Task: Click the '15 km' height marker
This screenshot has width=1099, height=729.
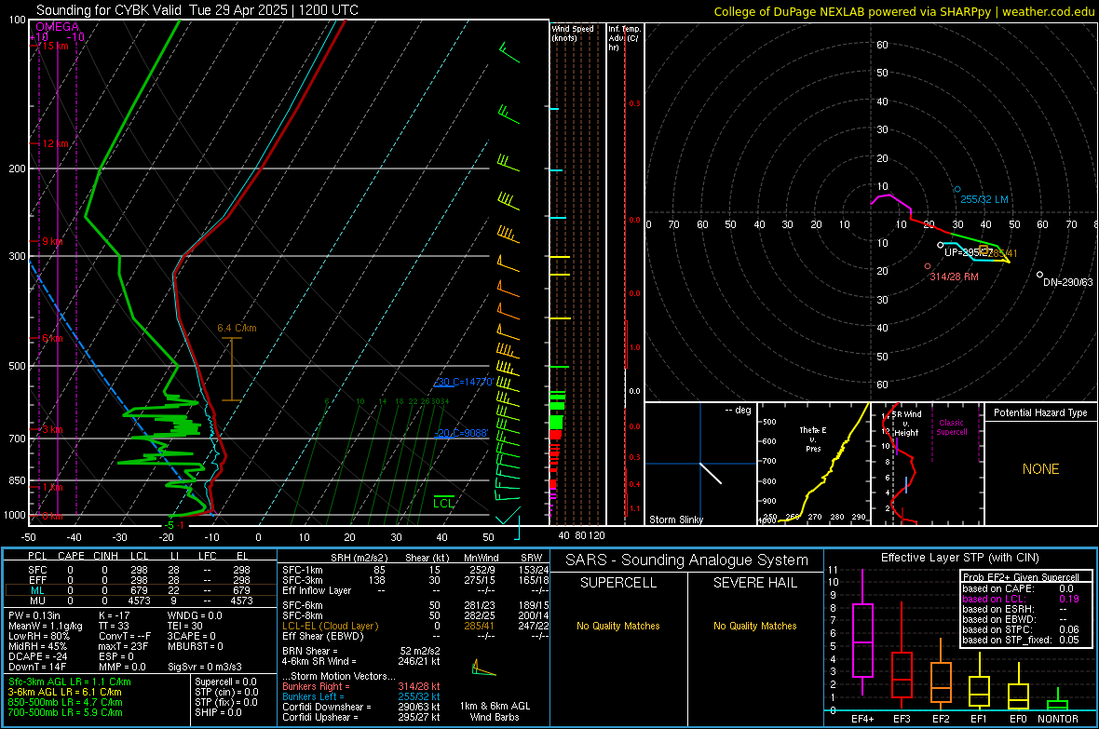Action: (55, 46)
